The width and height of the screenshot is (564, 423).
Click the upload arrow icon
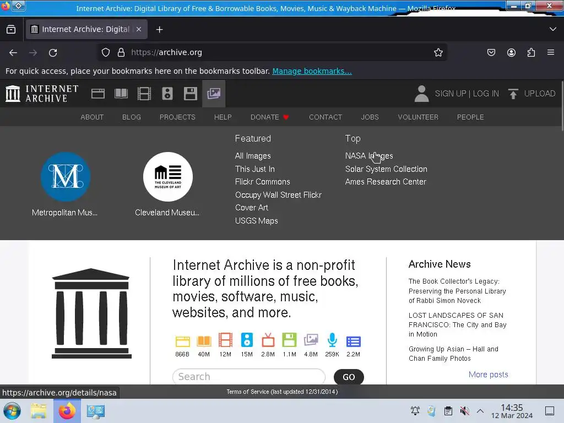coord(513,94)
